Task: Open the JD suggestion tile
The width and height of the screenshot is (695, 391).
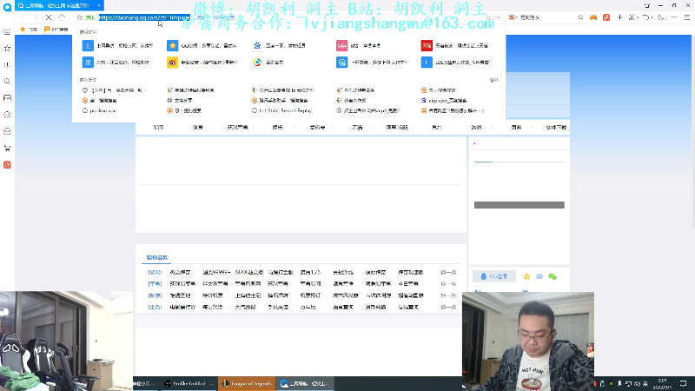Action: (x=116, y=63)
